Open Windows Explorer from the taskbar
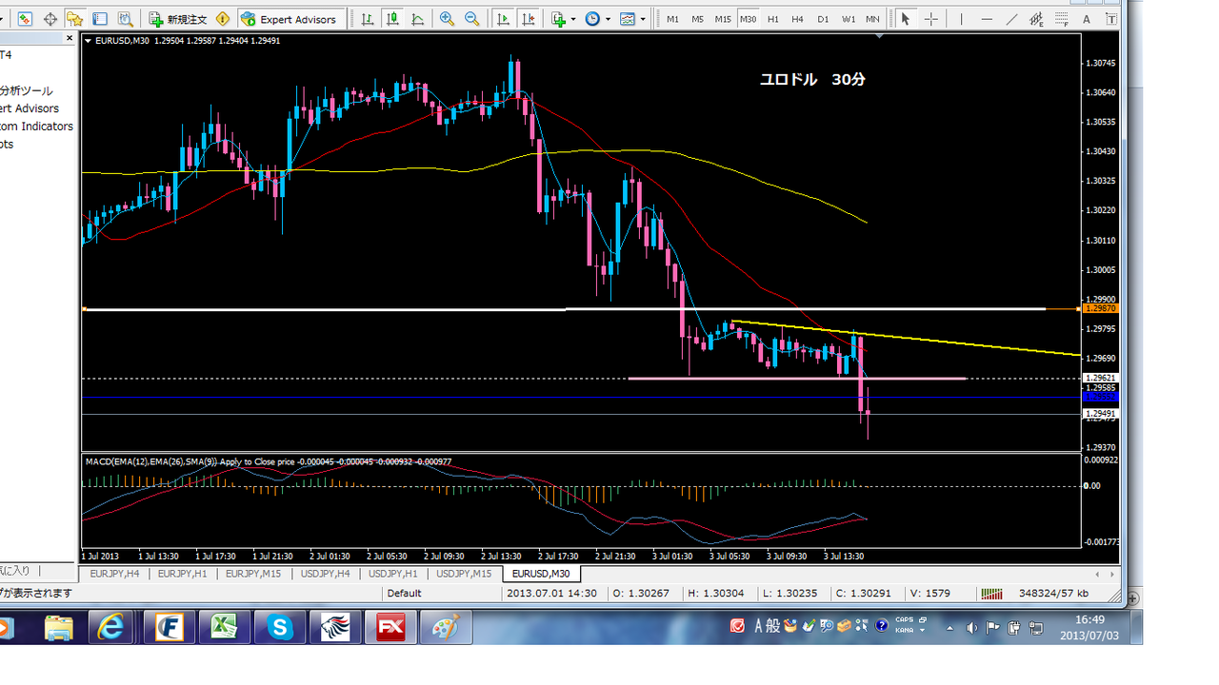Screen dimensions: 1219x685 [59, 628]
